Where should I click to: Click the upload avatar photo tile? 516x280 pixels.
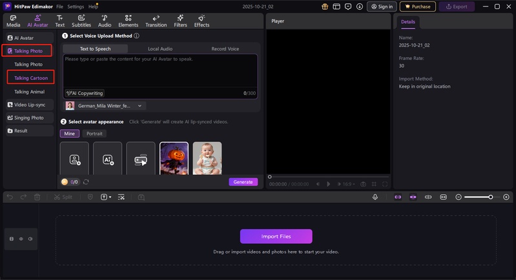[74, 159]
